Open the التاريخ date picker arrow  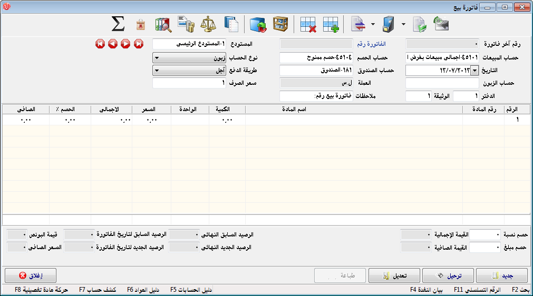pyautogui.click(x=474, y=70)
